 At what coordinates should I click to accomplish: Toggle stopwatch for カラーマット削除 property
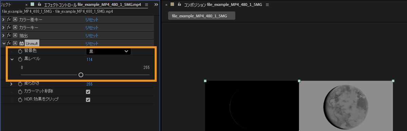pyautogui.click(x=20, y=91)
